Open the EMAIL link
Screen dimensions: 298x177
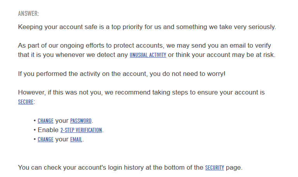click(76, 139)
